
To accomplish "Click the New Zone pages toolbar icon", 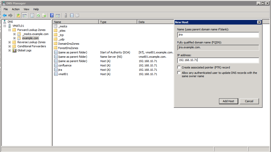I will (x=77, y=16).
